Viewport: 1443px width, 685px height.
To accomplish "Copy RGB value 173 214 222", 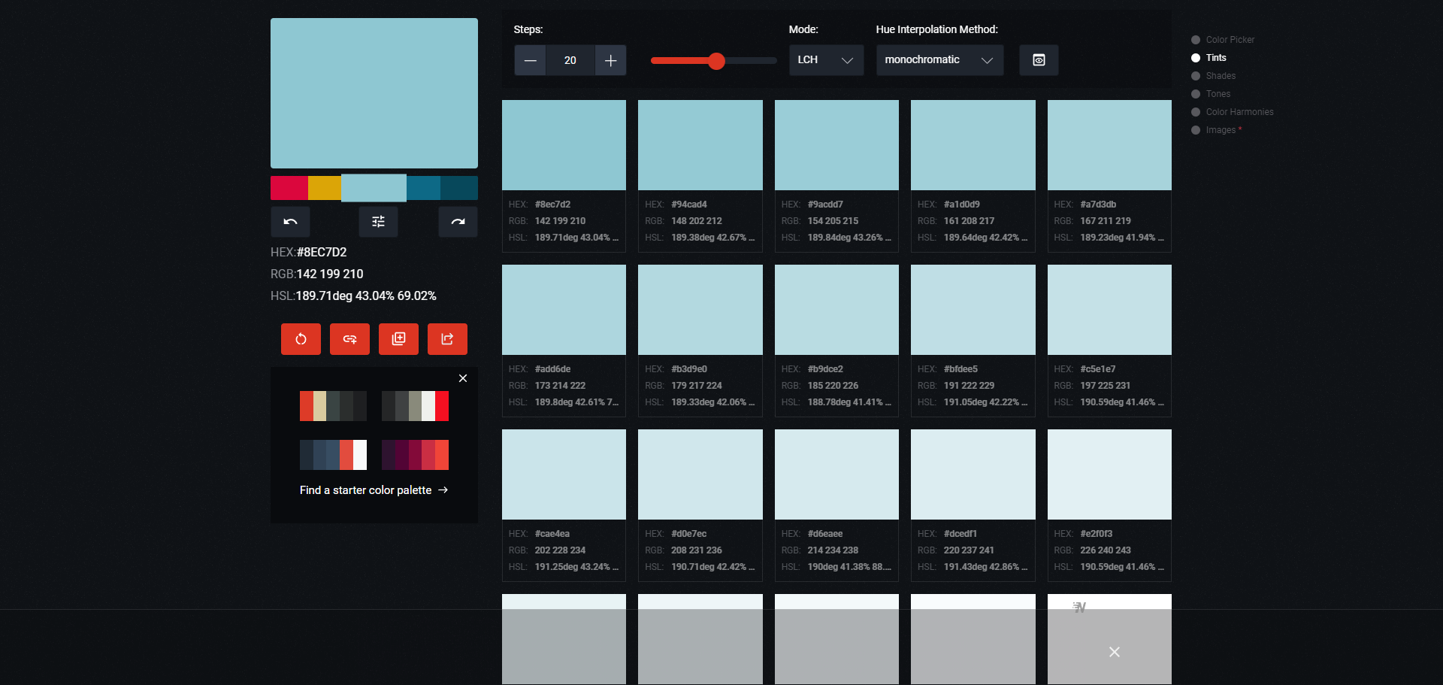I will [560, 386].
